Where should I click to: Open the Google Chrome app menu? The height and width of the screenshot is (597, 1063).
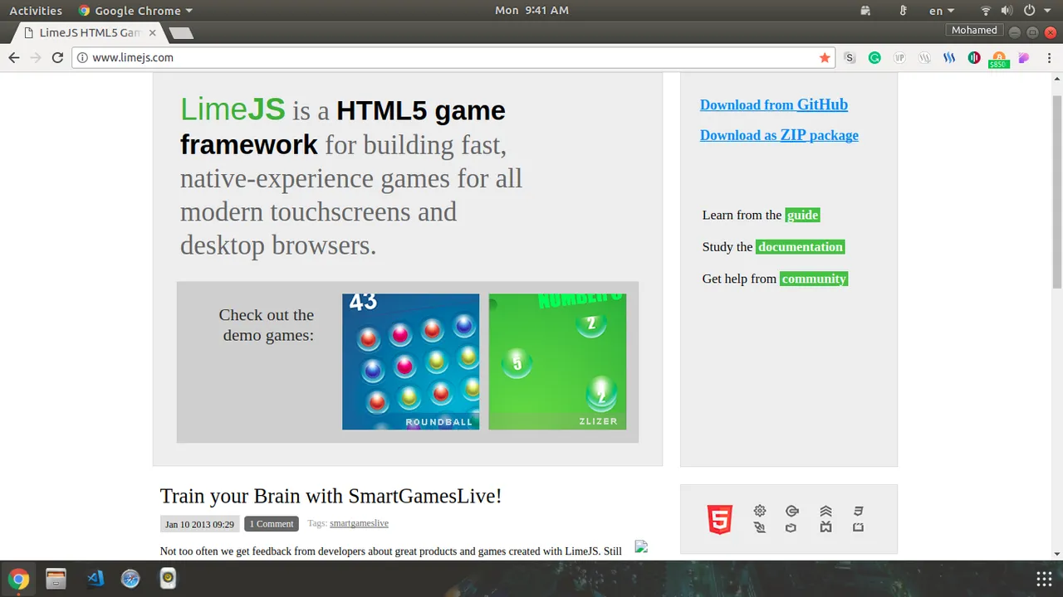135,11
